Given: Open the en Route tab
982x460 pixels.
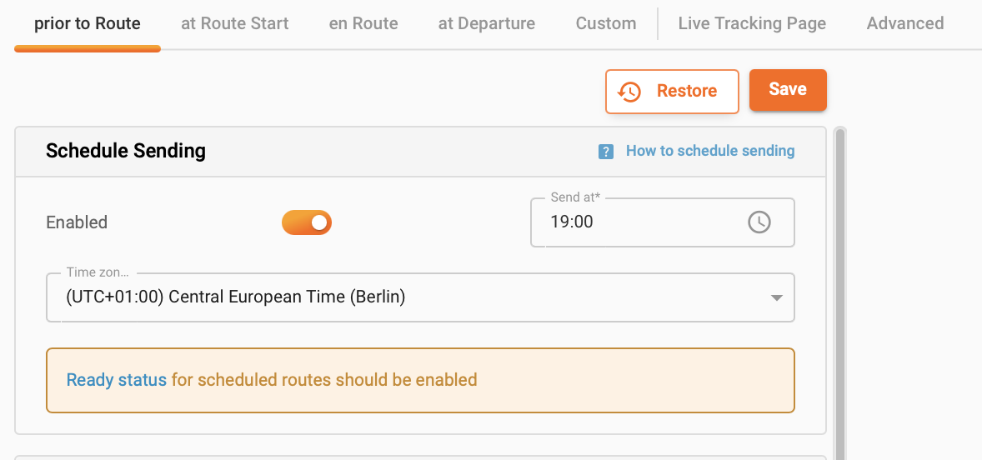Looking at the screenshot, I should click(x=363, y=23).
